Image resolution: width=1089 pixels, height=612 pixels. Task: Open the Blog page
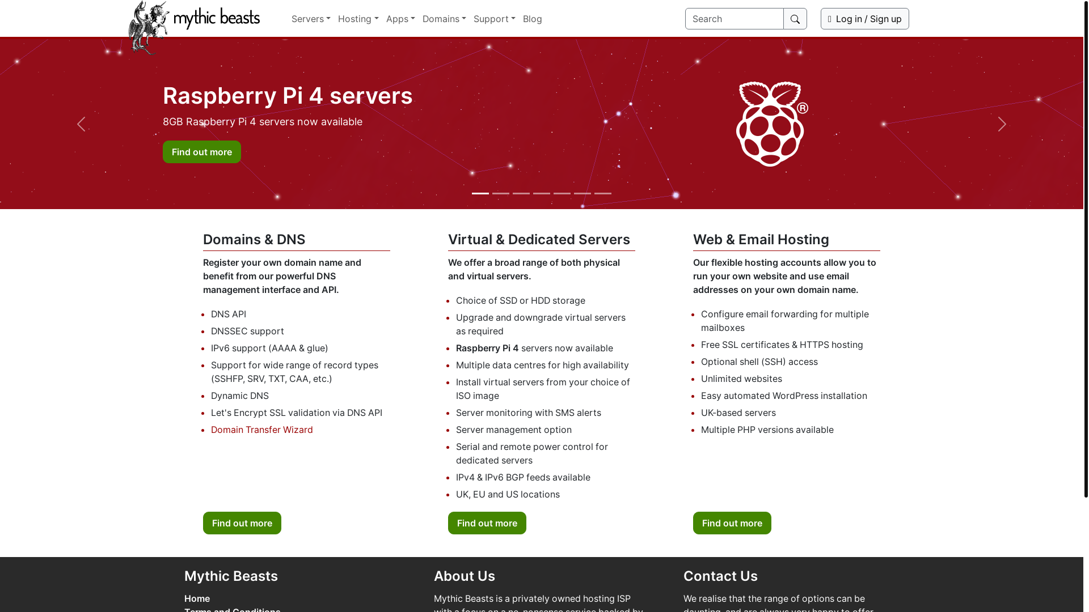[532, 19]
